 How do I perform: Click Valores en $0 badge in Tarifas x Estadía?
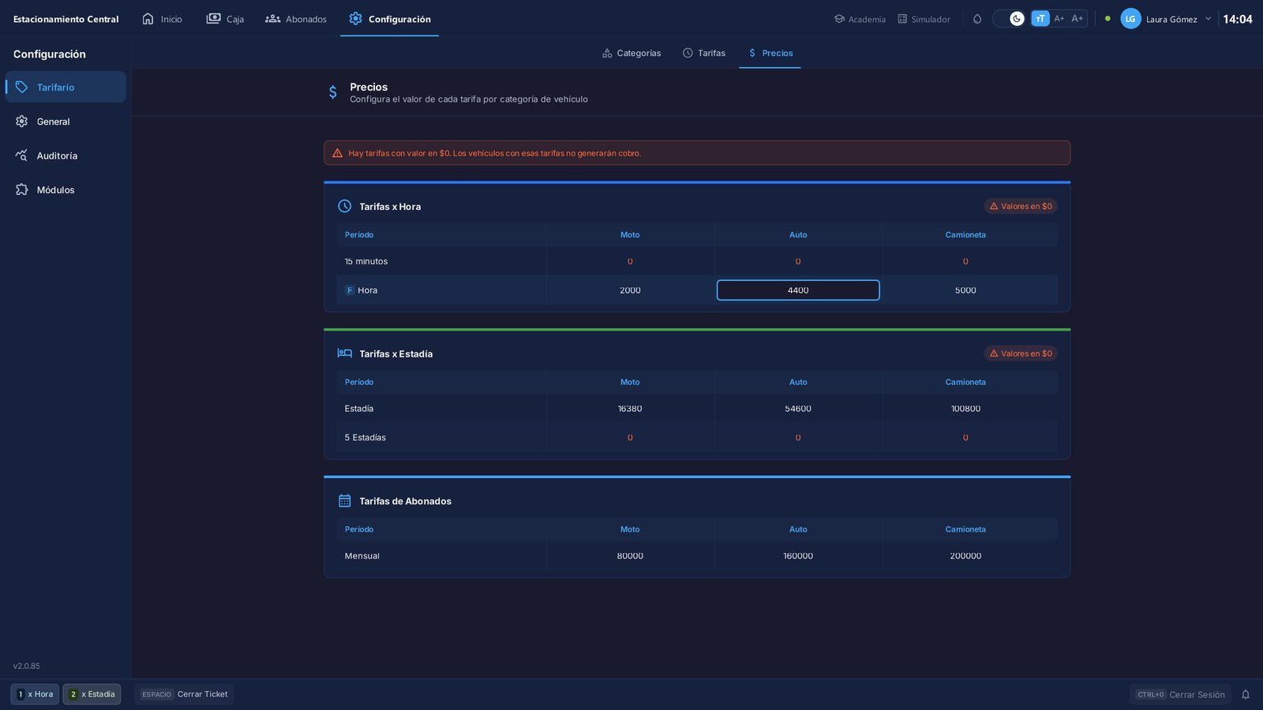click(x=1021, y=353)
